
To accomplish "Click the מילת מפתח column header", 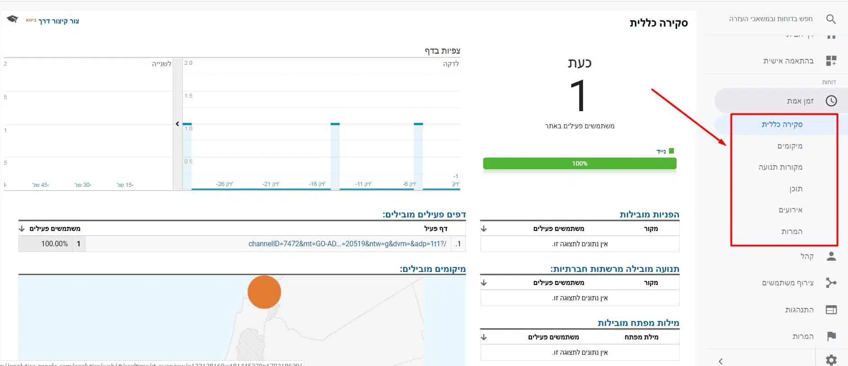I will pyautogui.click(x=641, y=337).
